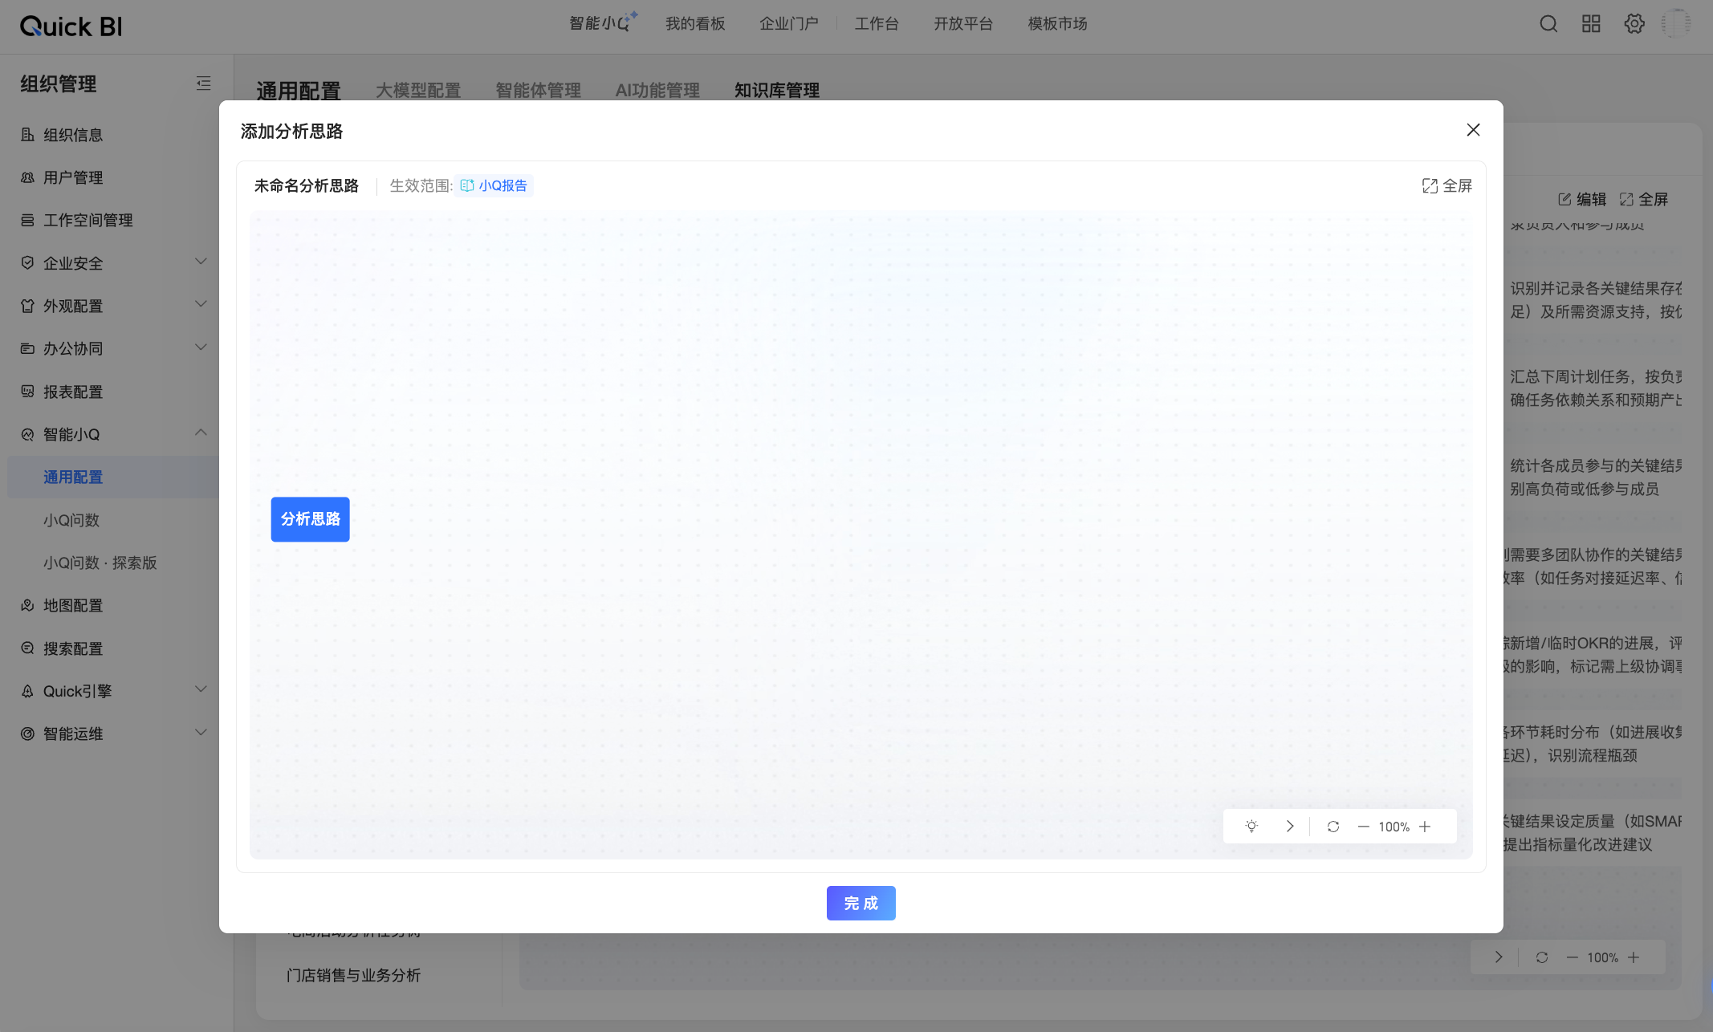Image resolution: width=1713 pixels, height=1032 pixels.
Task: Zoom in with the plus icon
Action: pos(1425,827)
